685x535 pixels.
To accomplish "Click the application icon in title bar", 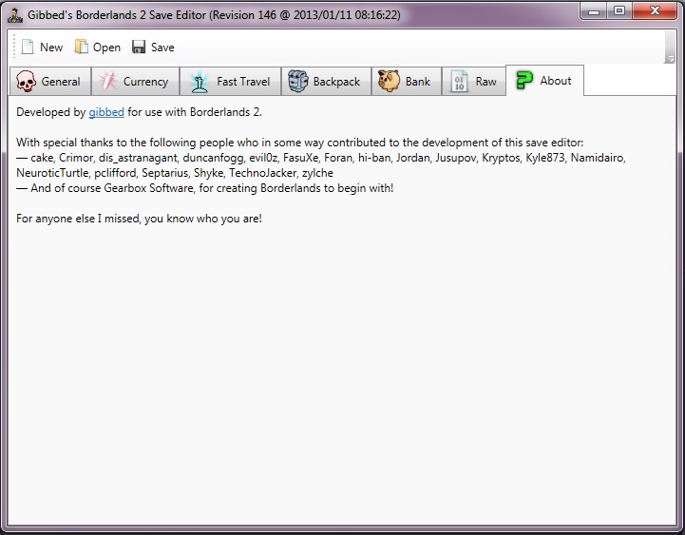I will pos(15,15).
